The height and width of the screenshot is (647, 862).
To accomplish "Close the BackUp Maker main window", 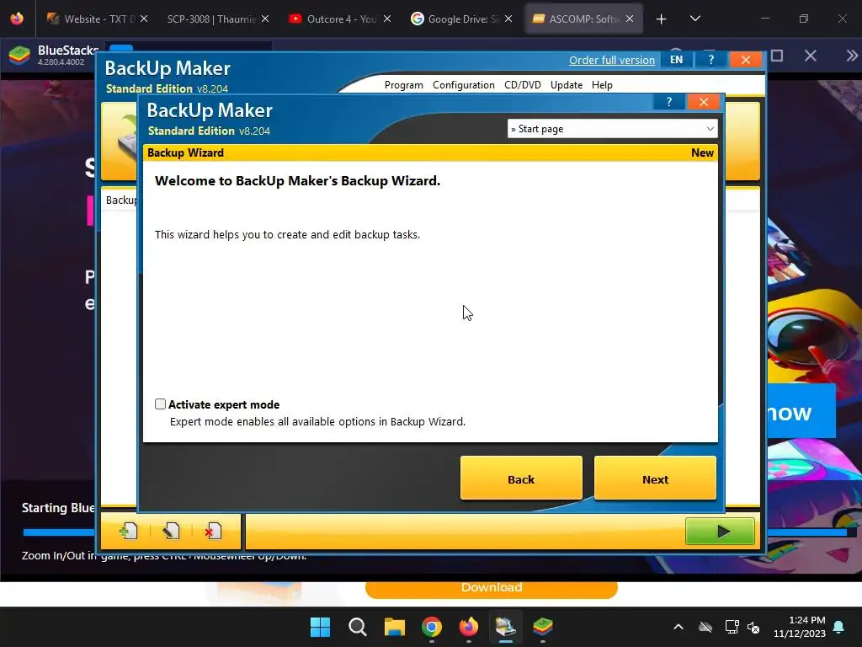I will tap(746, 60).
